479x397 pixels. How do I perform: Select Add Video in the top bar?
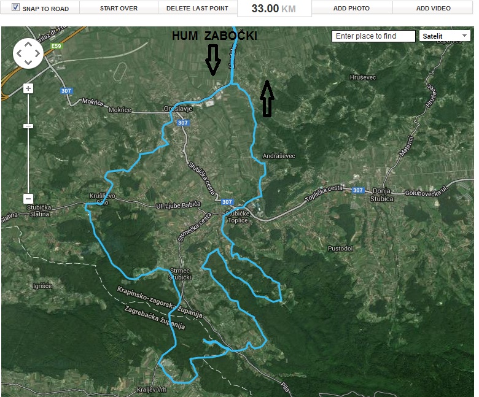click(433, 9)
